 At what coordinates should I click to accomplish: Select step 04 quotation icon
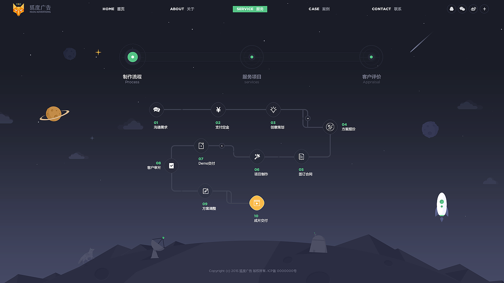coord(330,127)
